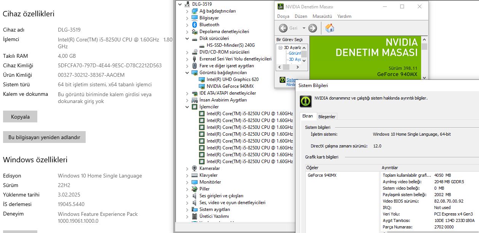479x233 pixels.
Task: Click the task pane vertical scrollbar
Action: 304,54
